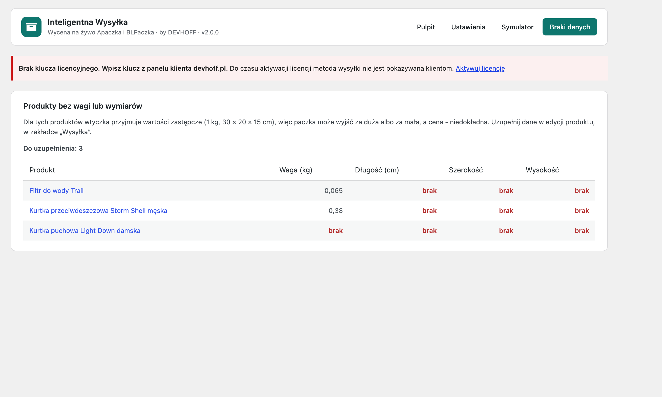The image size is (662, 397).
Task: Click the 'Inteligentna Wysyłka' title text
Action: point(87,22)
